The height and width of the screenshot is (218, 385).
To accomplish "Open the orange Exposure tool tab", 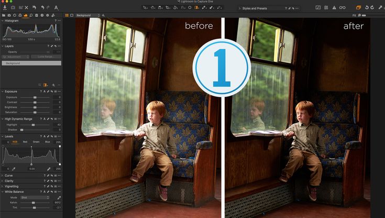I will pyautogui.click(x=26, y=15).
